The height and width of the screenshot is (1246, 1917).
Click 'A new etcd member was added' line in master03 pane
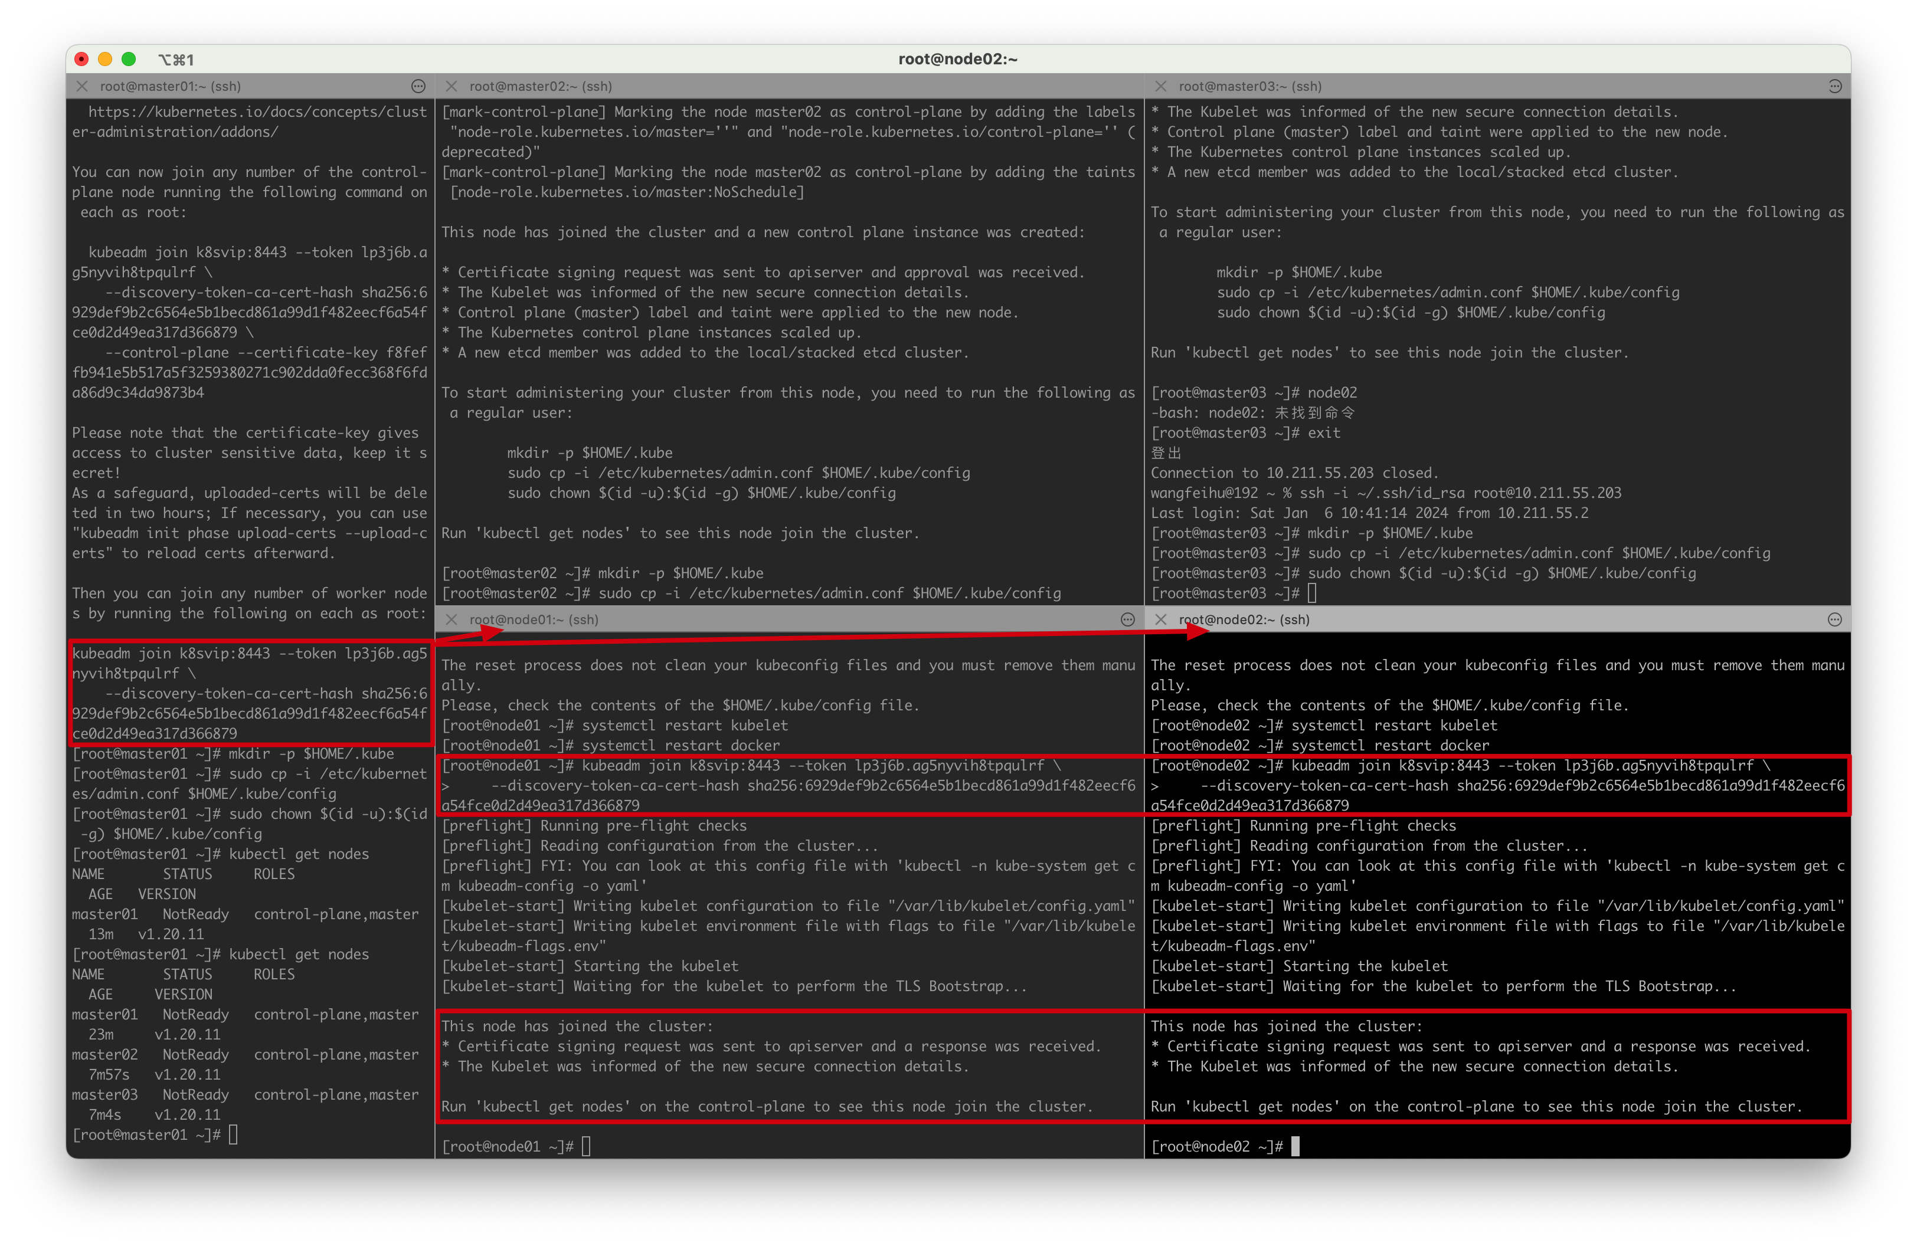[x=1414, y=172]
